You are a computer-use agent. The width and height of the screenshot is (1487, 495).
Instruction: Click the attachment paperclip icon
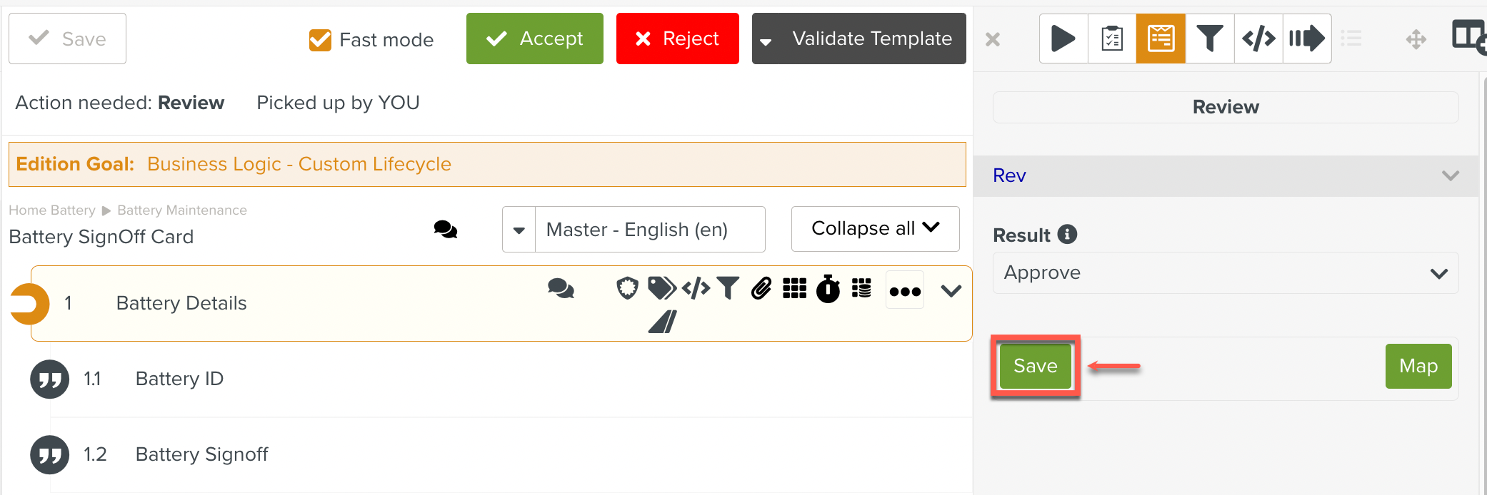click(761, 288)
